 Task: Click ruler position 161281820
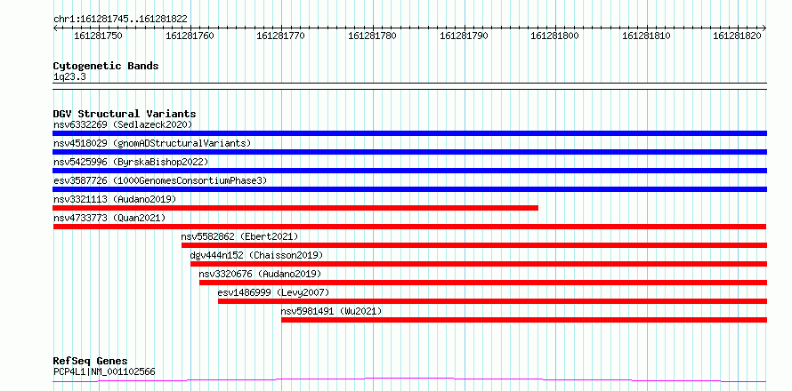[x=738, y=36]
